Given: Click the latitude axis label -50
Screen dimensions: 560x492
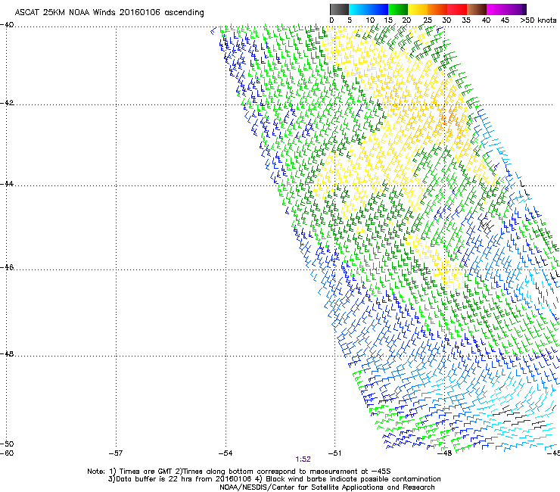Looking at the screenshot, I should (7, 444).
